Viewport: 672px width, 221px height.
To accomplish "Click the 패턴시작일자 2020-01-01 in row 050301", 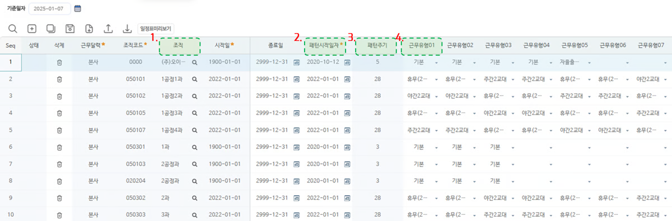I will [323, 147].
